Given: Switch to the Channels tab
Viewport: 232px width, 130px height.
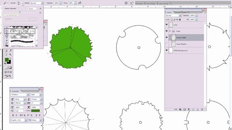Looking at the screenshot, I should [x=177, y=12].
